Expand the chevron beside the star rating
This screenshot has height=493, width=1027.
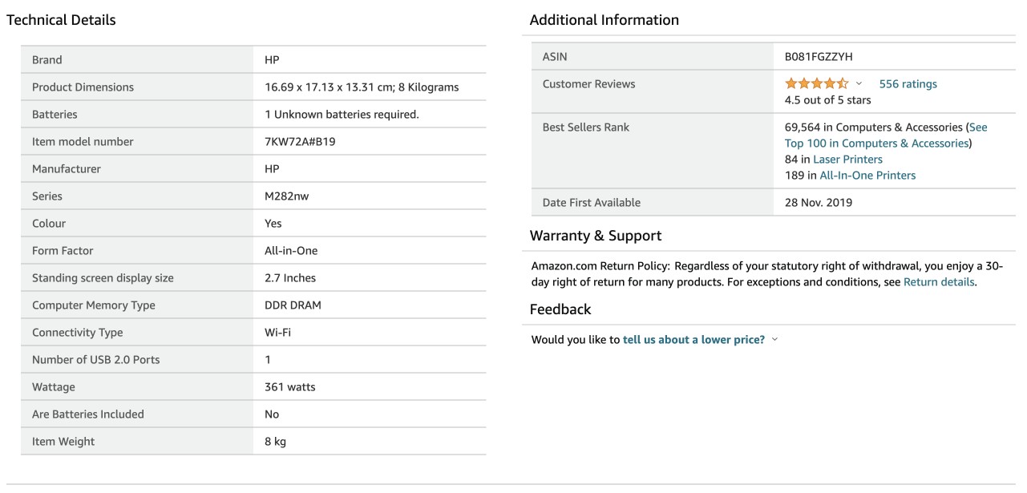(x=859, y=83)
